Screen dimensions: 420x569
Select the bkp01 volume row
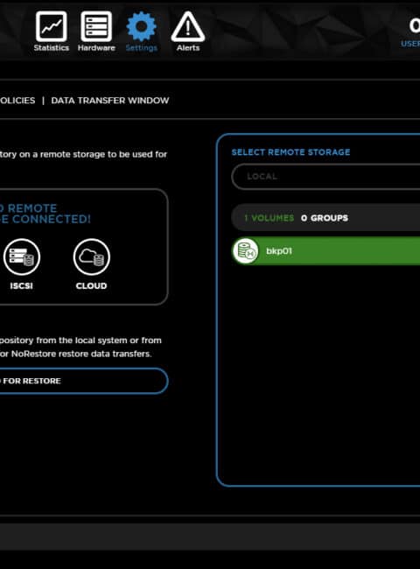pyautogui.click(x=325, y=250)
